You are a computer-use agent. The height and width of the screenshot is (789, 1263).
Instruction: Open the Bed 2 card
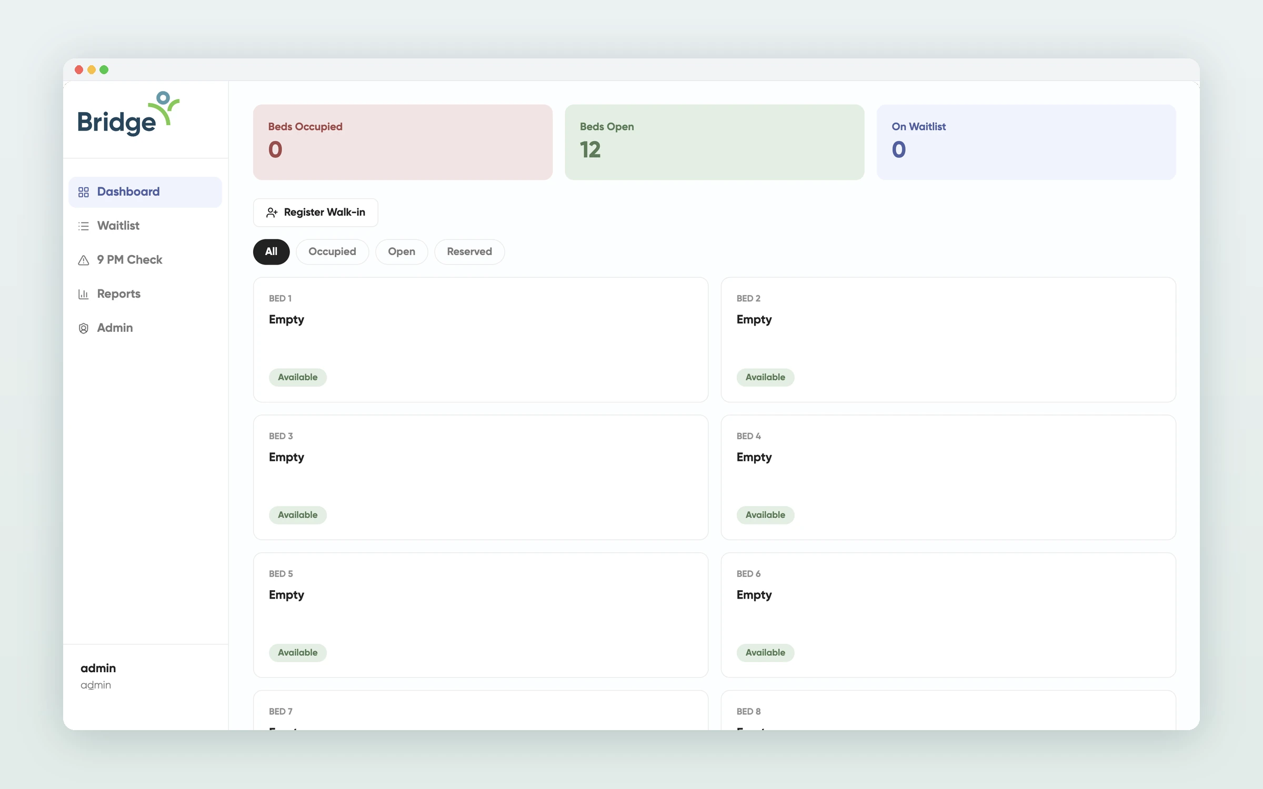click(x=948, y=340)
